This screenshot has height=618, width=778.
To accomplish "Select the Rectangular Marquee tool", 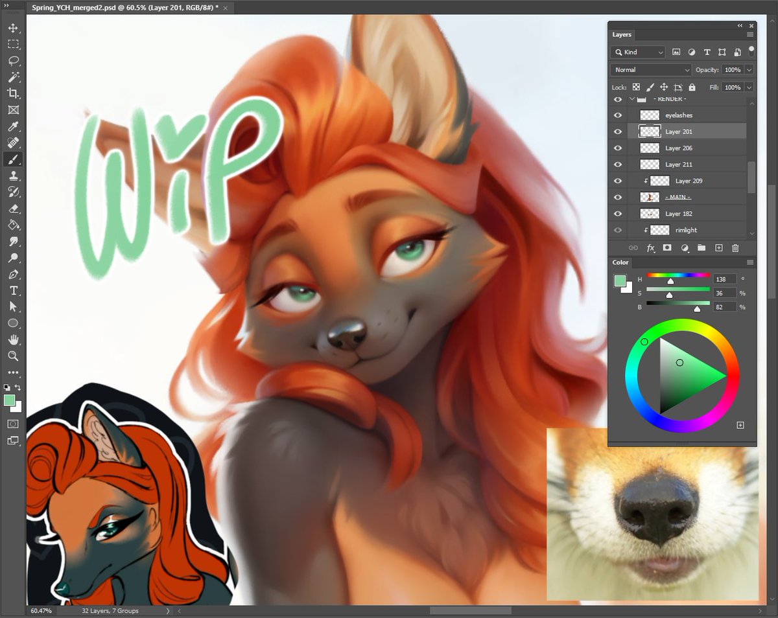I will (13, 44).
